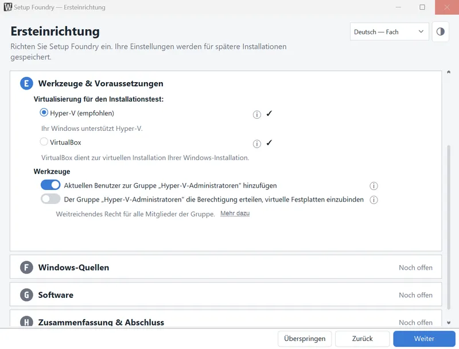Click the Noch offen status of Windows-Quellen
459x349 pixels.
click(x=415, y=267)
